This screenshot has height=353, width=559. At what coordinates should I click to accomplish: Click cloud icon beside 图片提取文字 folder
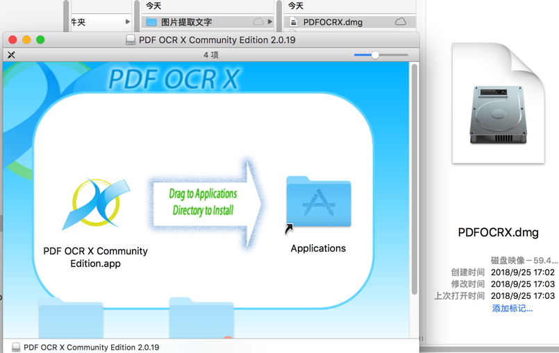tap(258, 22)
